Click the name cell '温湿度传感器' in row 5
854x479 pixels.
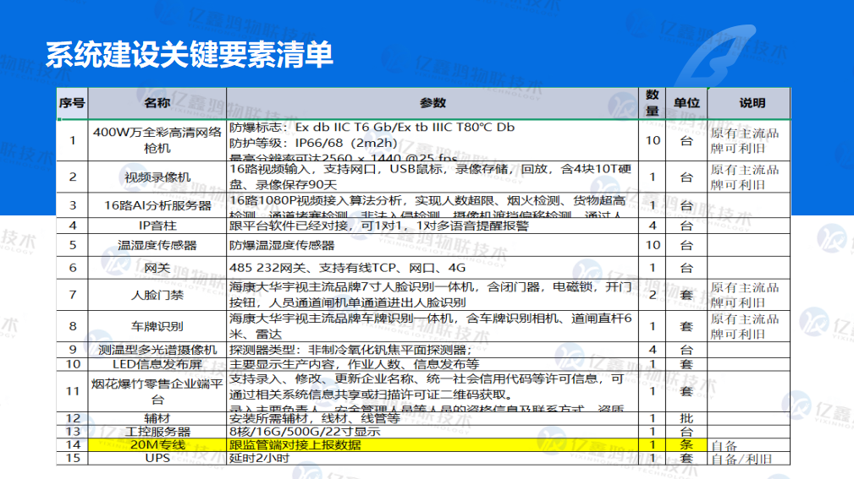pos(157,245)
